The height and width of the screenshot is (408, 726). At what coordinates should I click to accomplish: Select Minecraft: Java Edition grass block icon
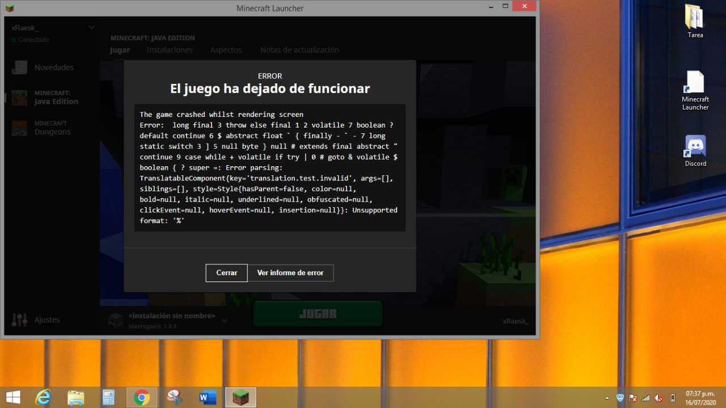pos(19,98)
